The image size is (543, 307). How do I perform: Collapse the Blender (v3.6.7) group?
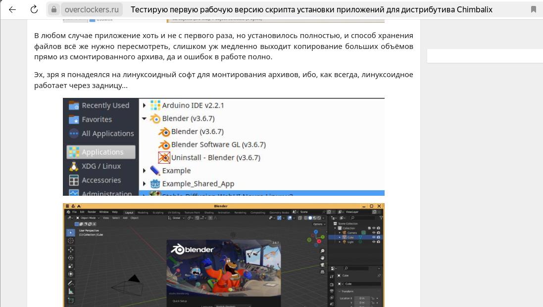click(145, 119)
